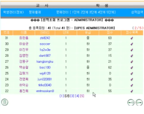Viewport: 144px width, 114px height.
Task: Open the 학생관리(정보) menu
Action: pyautogui.click(x=13, y=12)
